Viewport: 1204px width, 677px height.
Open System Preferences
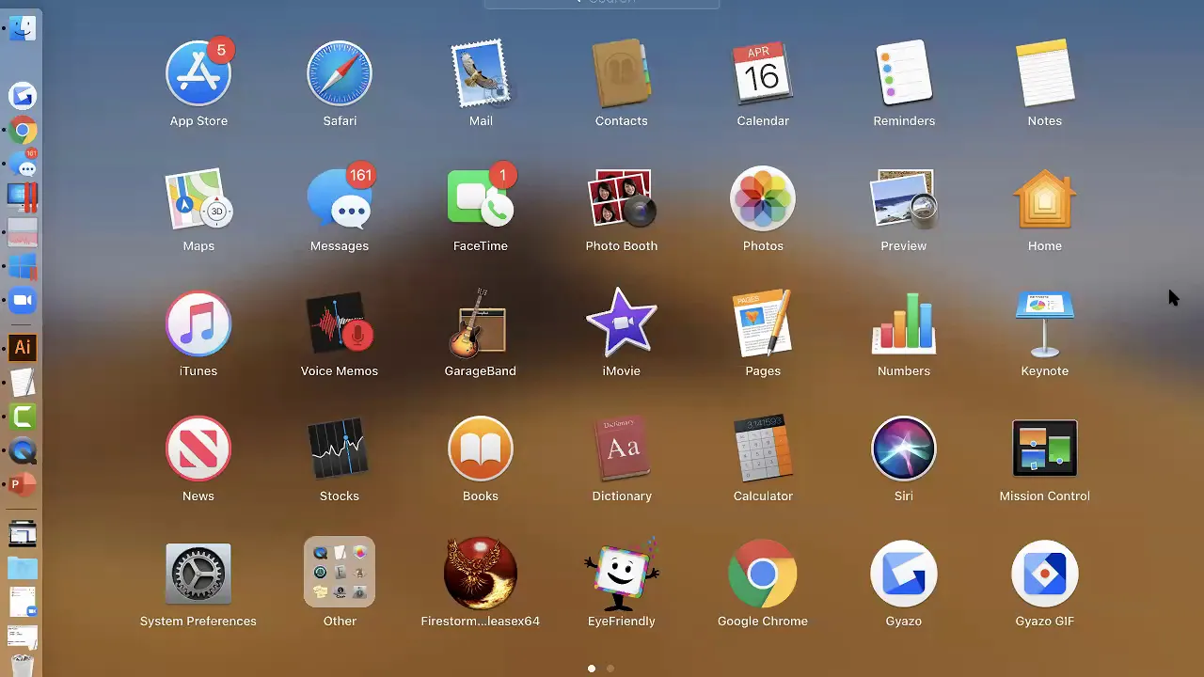(198, 574)
